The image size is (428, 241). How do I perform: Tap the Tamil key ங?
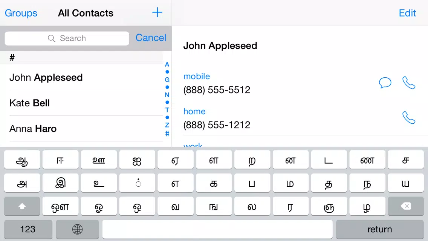[214, 206]
